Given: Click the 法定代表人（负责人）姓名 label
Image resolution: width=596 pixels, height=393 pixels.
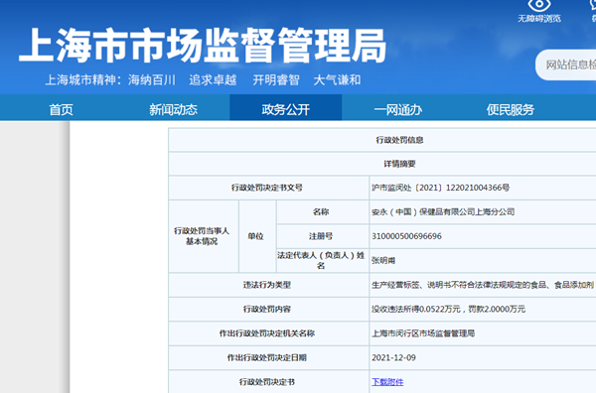Looking at the screenshot, I should click(x=321, y=260).
